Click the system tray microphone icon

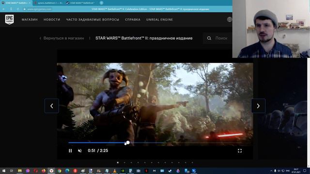[275, 171]
